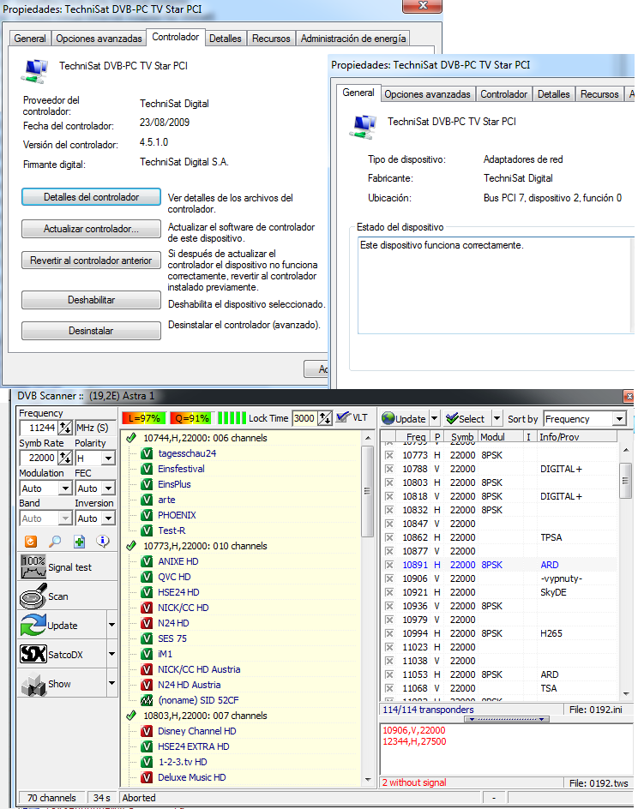Click the Q=91% signal quality bar
Viewport: 638px width, 809px height.
pyautogui.click(x=191, y=418)
